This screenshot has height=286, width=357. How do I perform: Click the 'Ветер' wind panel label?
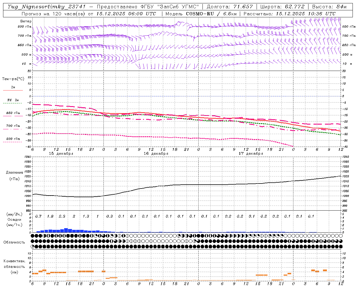[x=26, y=21]
